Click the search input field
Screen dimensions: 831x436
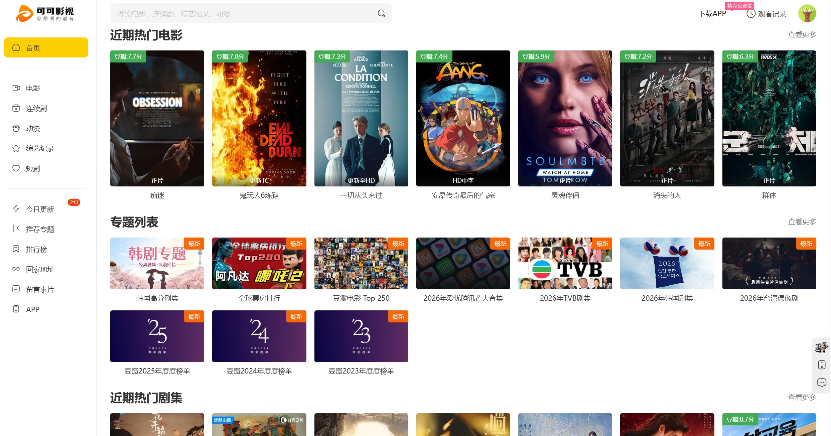tap(251, 13)
